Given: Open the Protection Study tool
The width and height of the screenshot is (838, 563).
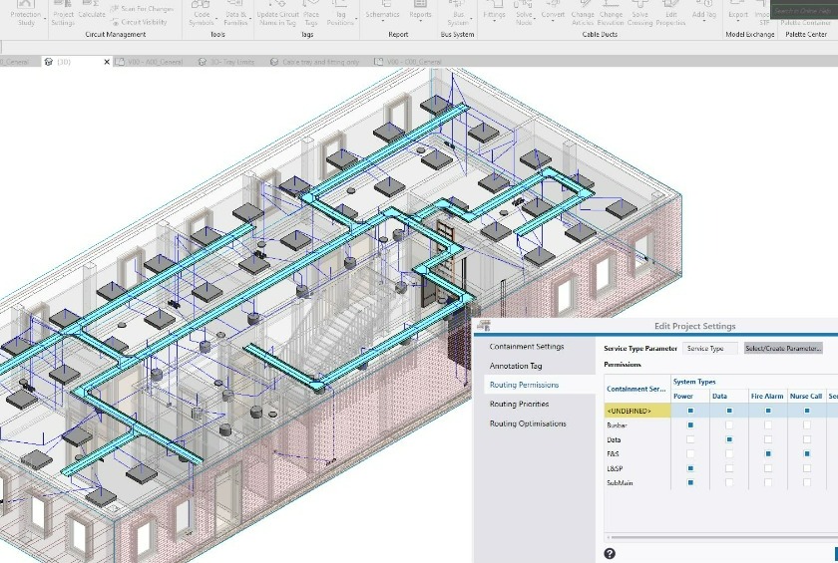Looking at the screenshot, I should tap(26, 13).
